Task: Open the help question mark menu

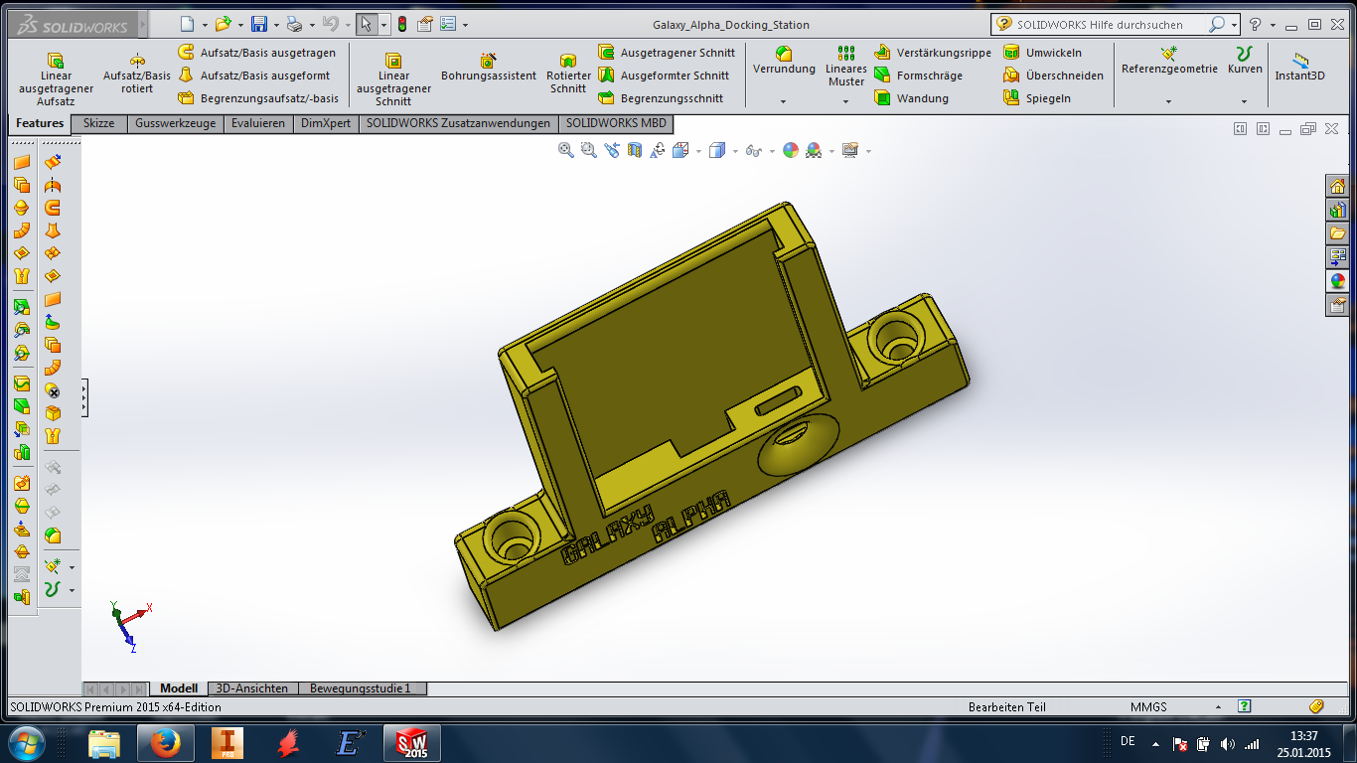Action: 1255,24
